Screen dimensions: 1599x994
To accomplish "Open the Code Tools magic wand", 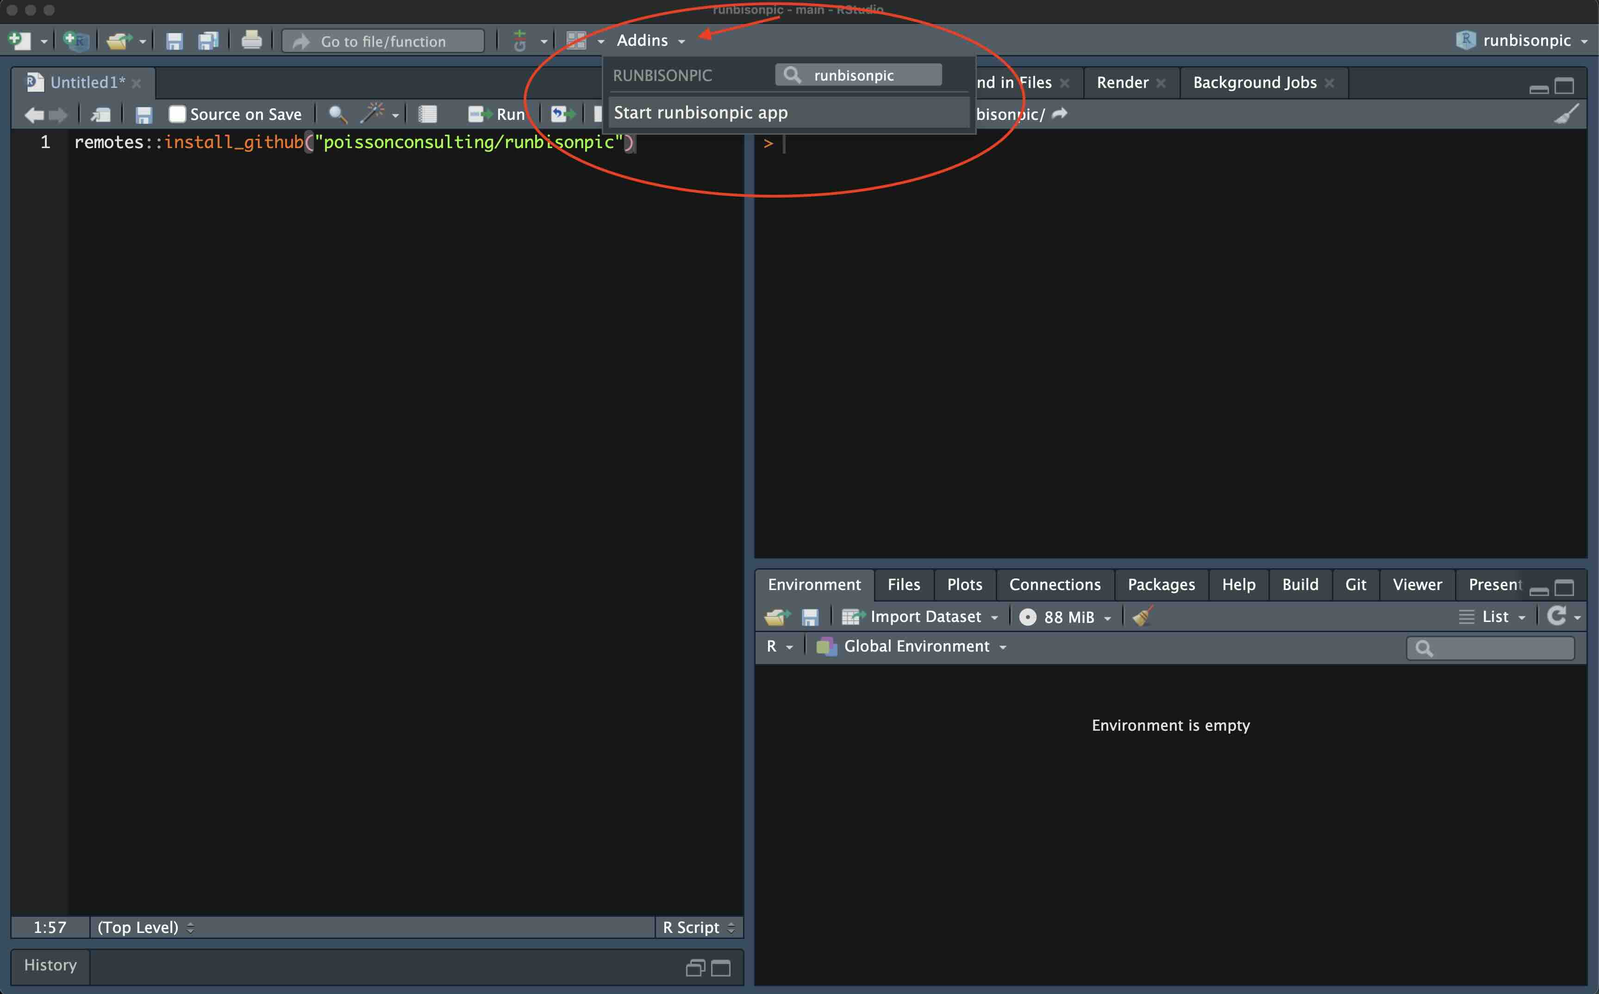I will (x=373, y=113).
